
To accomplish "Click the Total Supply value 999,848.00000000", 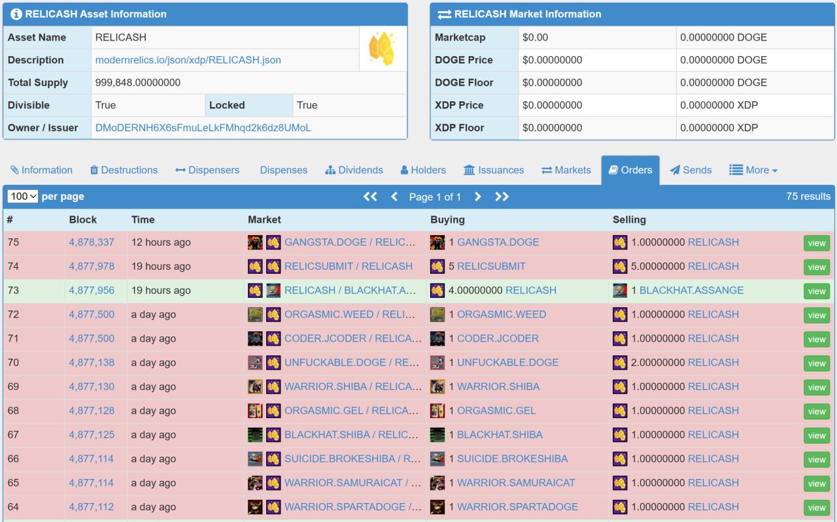I will coord(138,83).
